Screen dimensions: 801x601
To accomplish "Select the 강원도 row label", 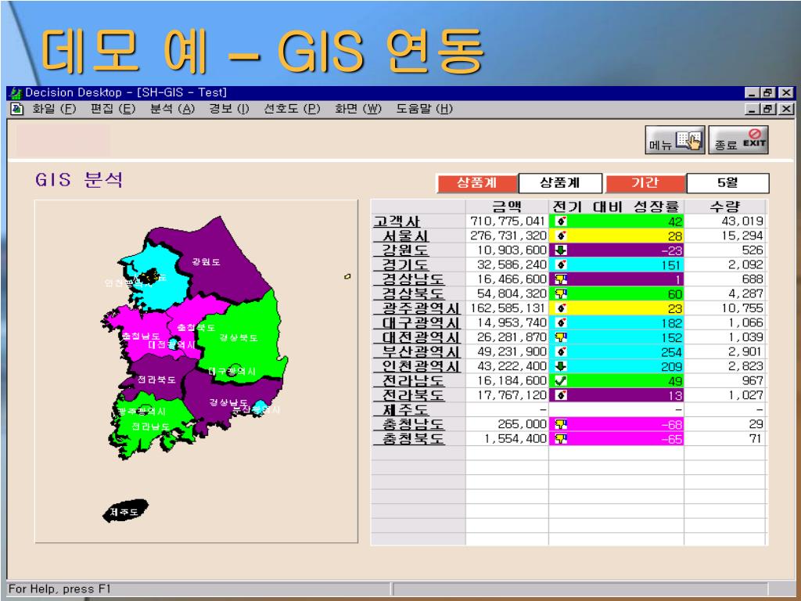I will [406, 250].
